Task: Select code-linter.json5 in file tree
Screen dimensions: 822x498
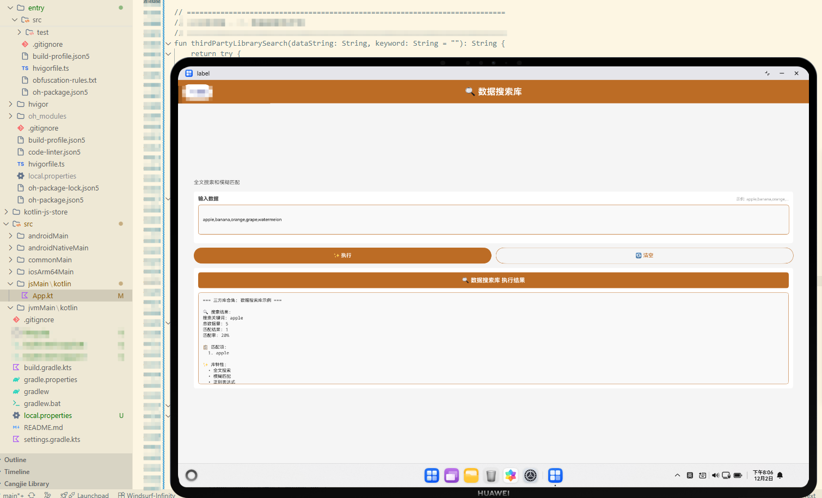Action: point(54,152)
